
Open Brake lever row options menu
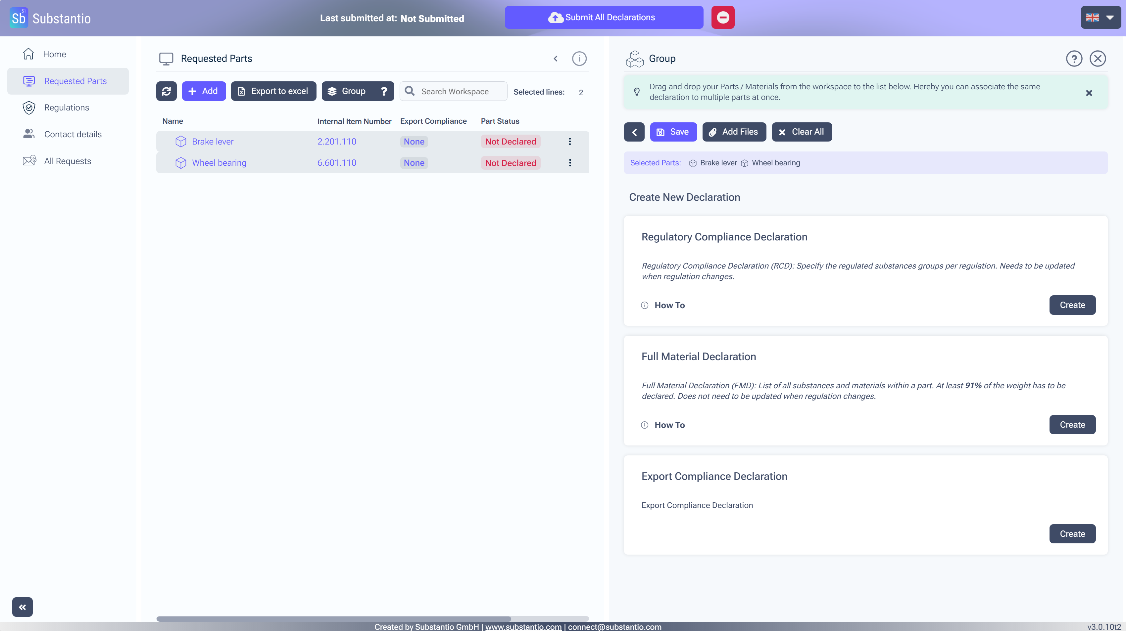pos(569,142)
